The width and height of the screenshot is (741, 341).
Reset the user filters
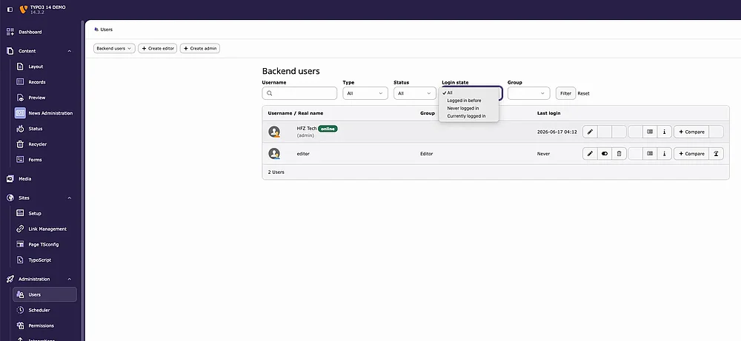(584, 93)
